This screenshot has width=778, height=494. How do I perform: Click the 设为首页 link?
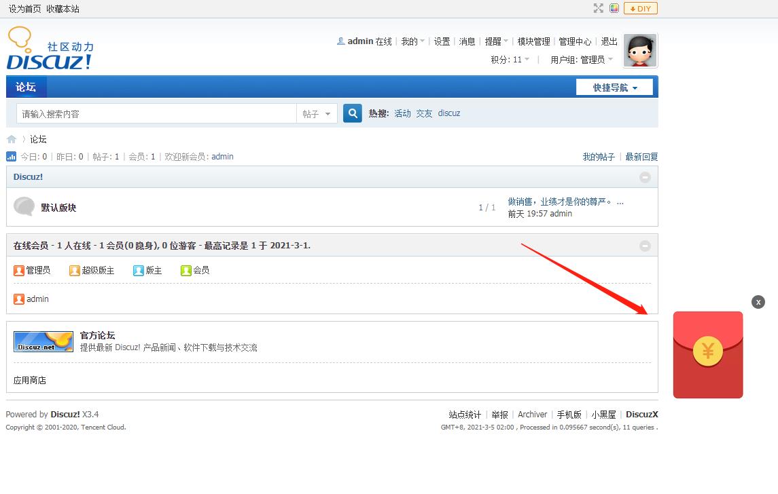(25, 9)
